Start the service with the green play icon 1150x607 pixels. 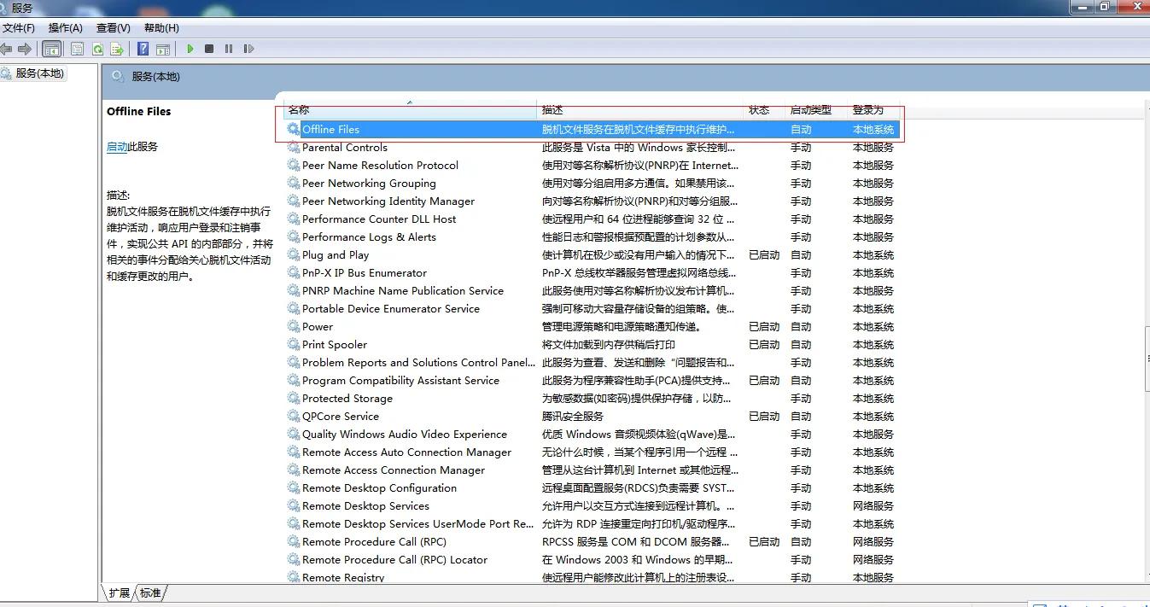pyautogui.click(x=190, y=49)
